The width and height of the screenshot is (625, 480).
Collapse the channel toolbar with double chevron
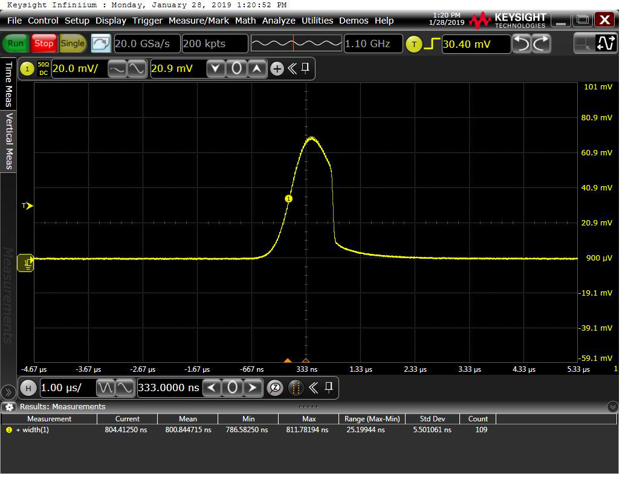(x=292, y=68)
